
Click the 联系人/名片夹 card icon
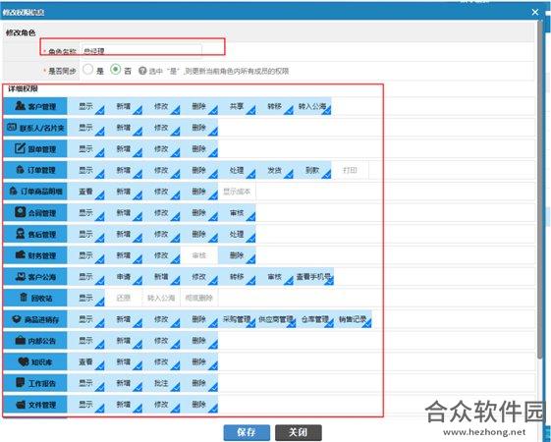pyautogui.click(x=12, y=127)
